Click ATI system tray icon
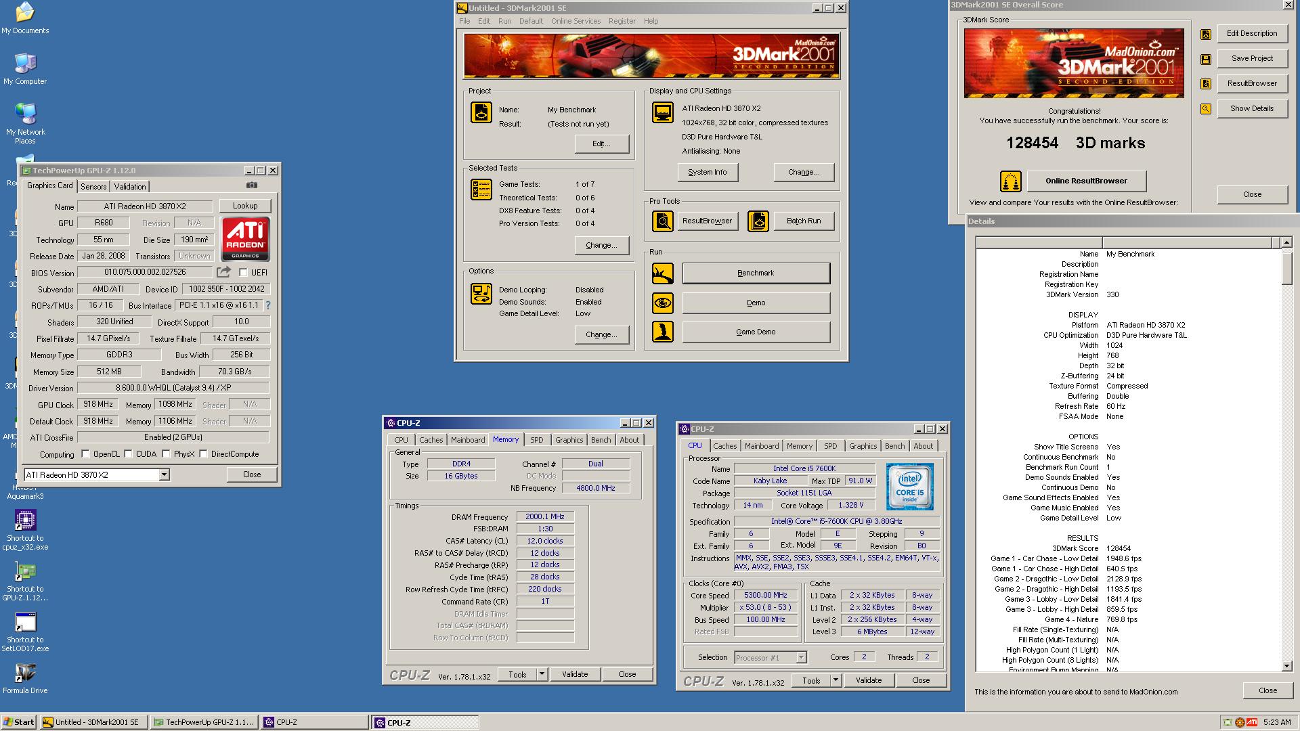Viewport: 1300px width, 731px height. [x=1252, y=722]
